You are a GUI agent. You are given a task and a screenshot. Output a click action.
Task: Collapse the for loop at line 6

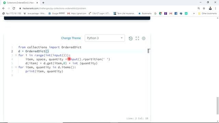pyautogui.click(x=16, y=67)
